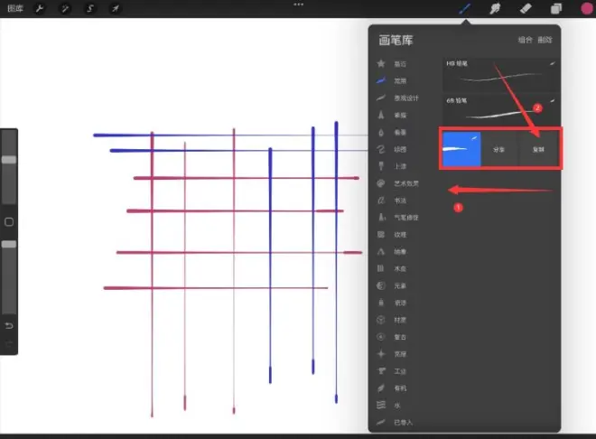Screen dimensions: 596x439
Task: Tap the redo arrow in sidebar
Action: point(9,344)
